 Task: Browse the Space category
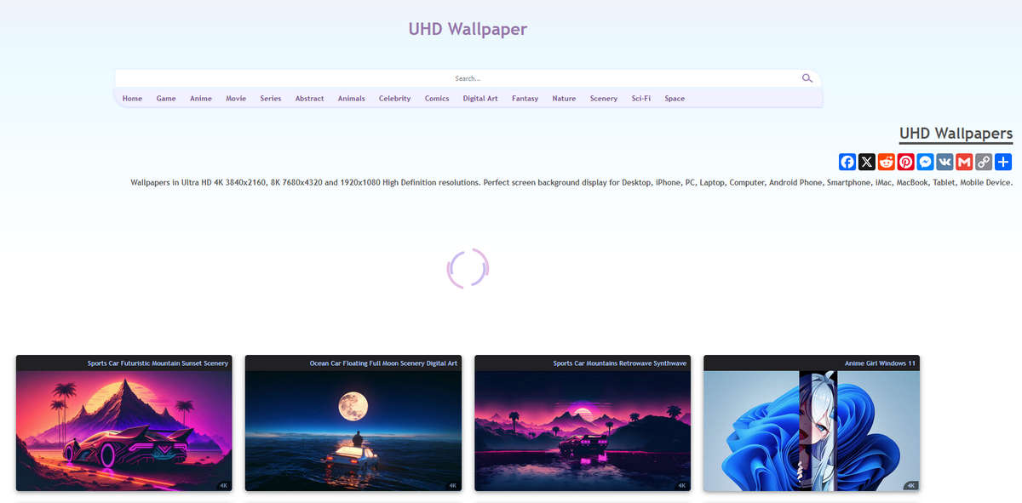pos(675,99)
